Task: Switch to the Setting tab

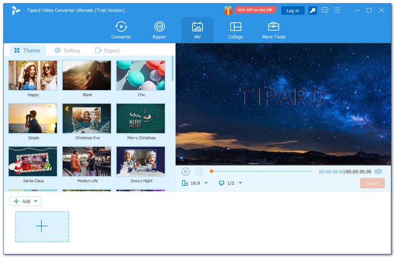Action: click(67, 51)
